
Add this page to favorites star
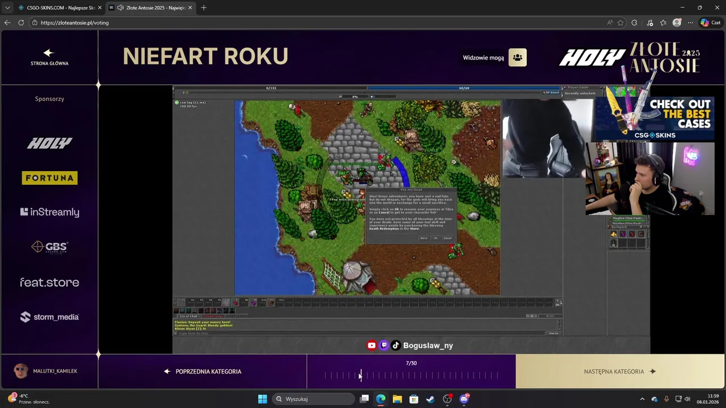(621, 23)
